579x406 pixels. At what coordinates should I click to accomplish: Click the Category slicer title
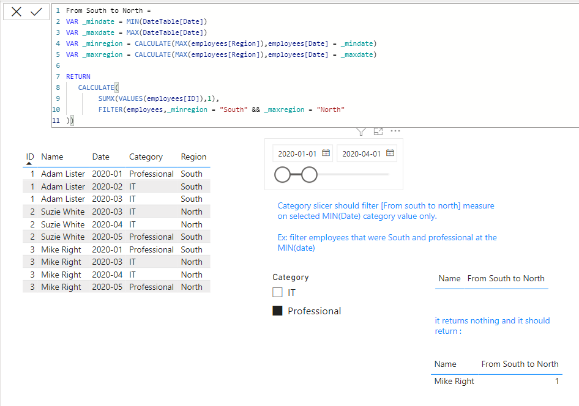291,278
